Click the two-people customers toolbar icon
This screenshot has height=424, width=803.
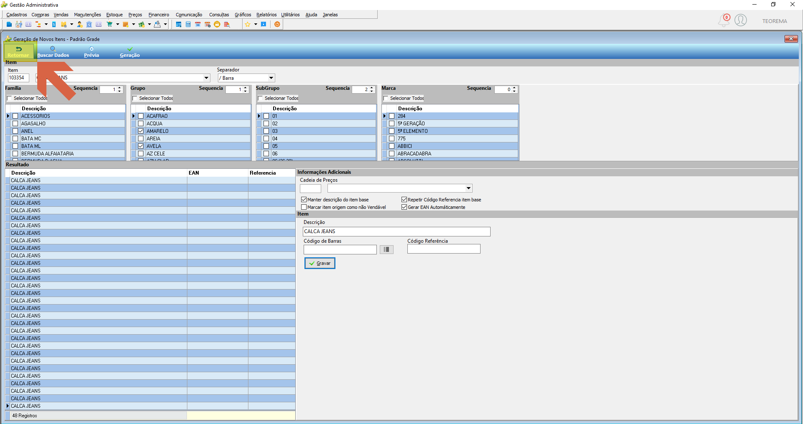[x=19, y=24]
